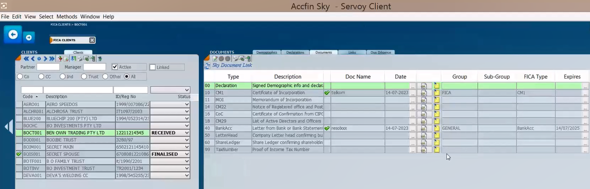Close the FICA CLIENTS tab
Viewport: 590px width, 189px height.
click(92, 40)
